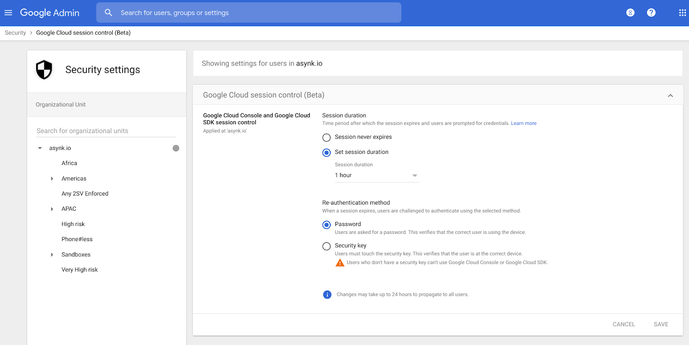Select the Americas organizational unit
The height and width of the screenshot is (345, 689).
tap(74, 179)
